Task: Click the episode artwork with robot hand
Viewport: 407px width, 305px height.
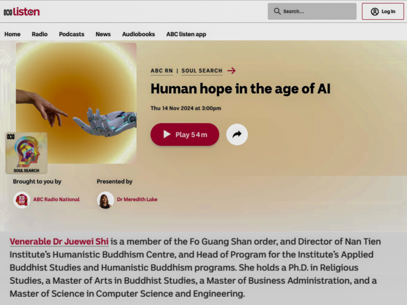Action: [76, 103]
